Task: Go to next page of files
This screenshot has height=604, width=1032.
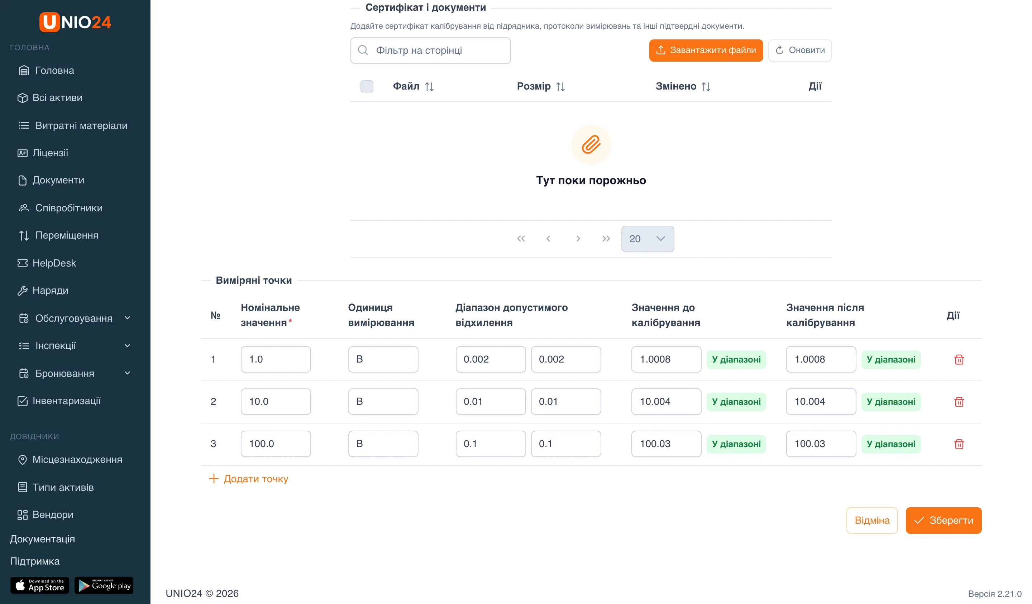Action: [x=578, y=239]
